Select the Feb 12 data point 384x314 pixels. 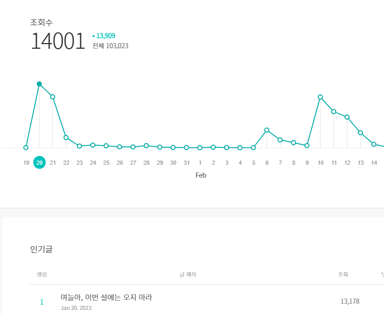(x=347, y=117)
